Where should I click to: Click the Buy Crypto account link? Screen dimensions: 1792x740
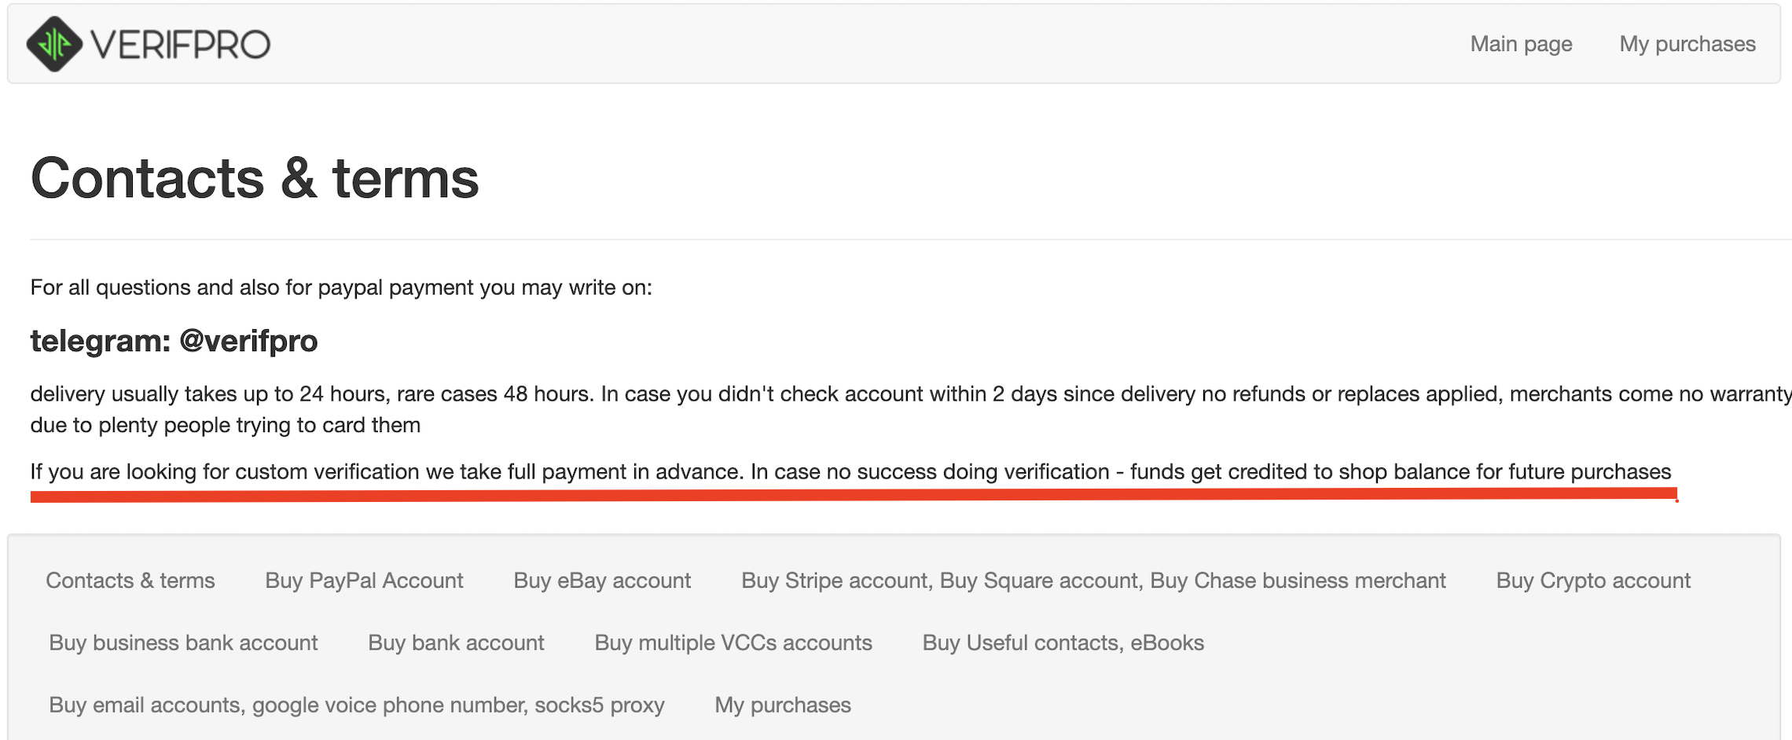(x=1593, y=581)
